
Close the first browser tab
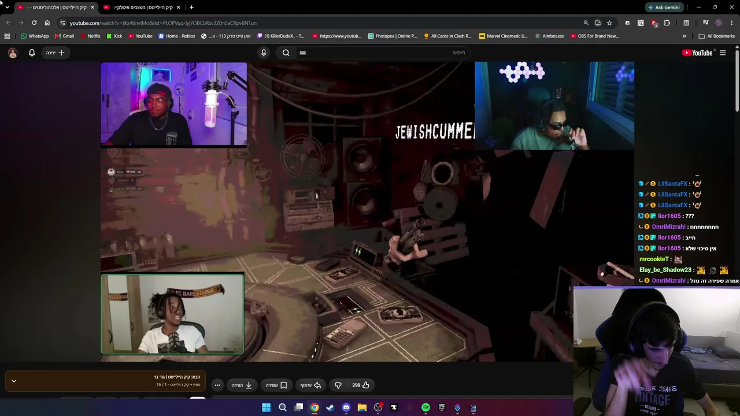click(x=92, y=8)
